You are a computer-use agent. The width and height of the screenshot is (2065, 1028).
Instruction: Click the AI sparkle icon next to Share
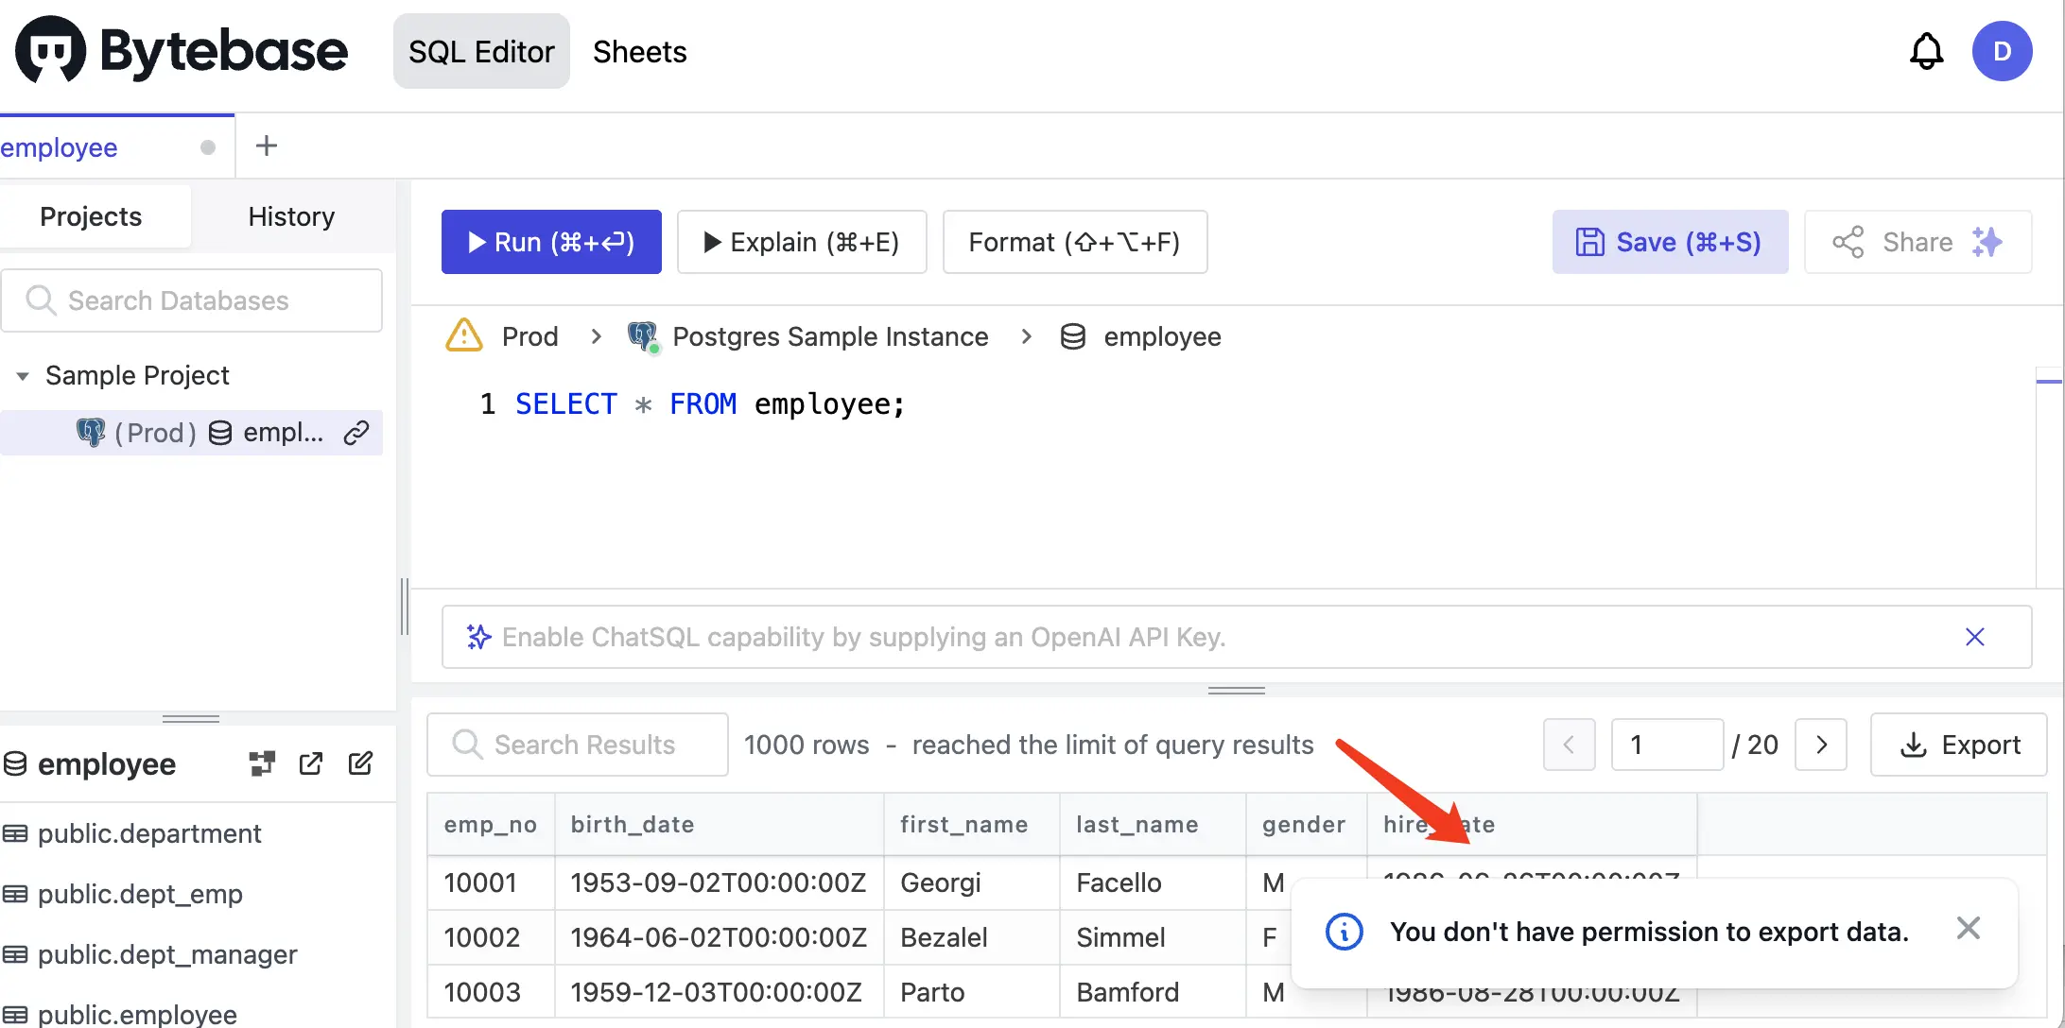[x=1987, y=242]
